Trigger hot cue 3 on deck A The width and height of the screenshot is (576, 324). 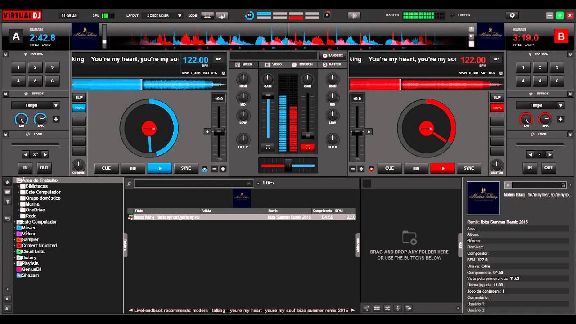pyautogui.click(x=52, y=68)
